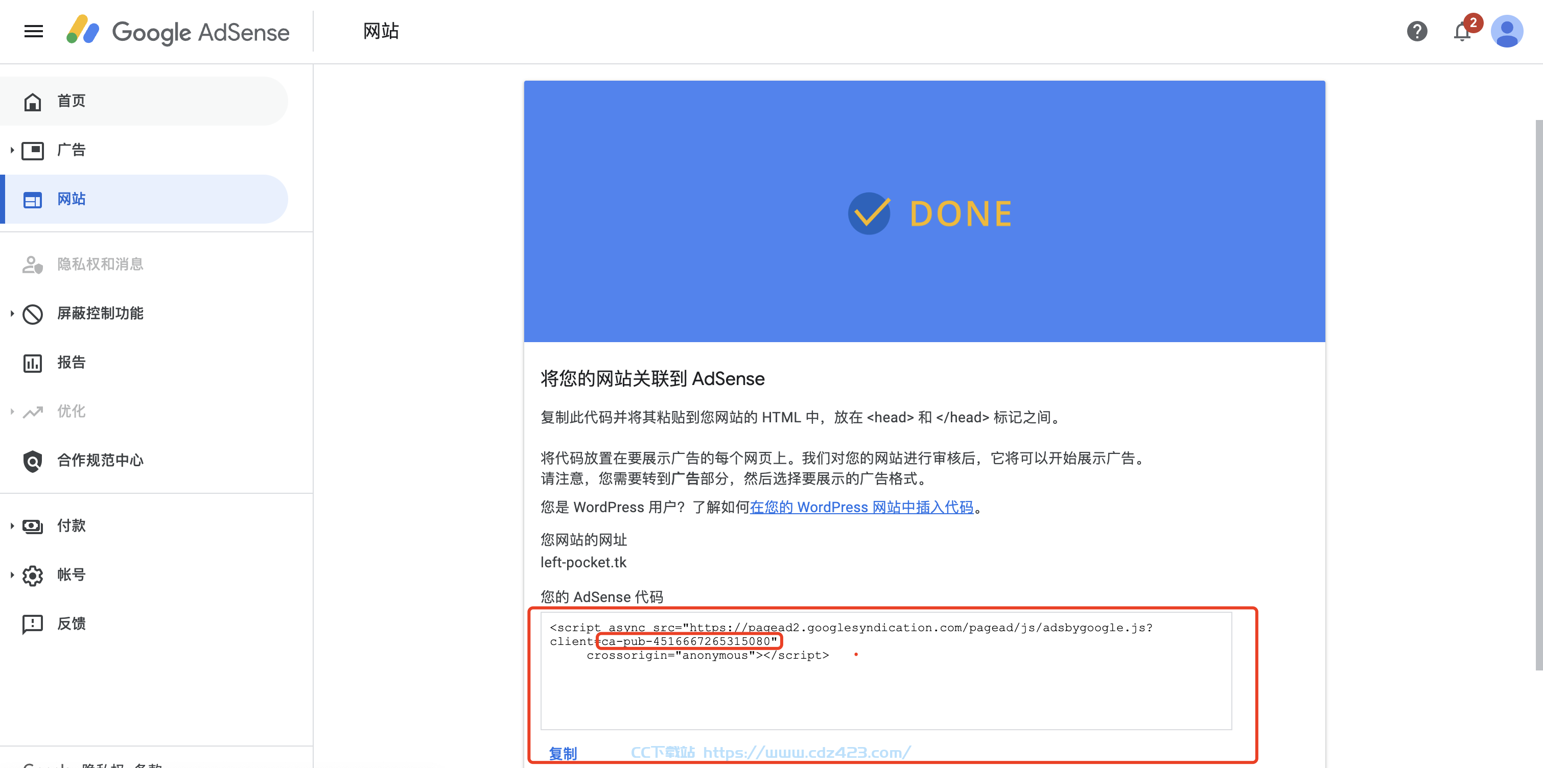Click the page vertical scrollbar
This screenshot has height=768, width=1543.
(1538, 395)
